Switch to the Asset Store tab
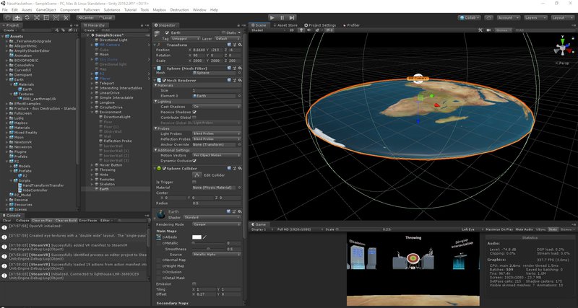This screenshot has width=578, height=308. 286,25
